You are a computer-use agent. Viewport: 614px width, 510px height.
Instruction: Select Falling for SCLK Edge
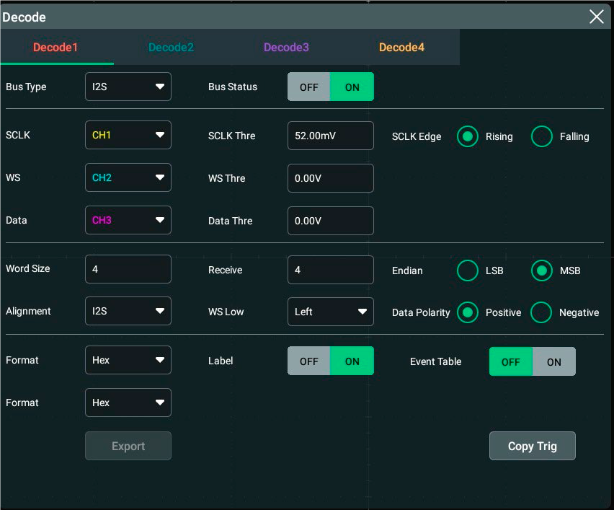coord(542,136)
